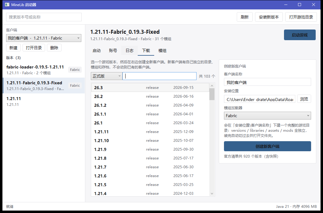Select fabric-loader-0.19.5-1.21.11 version
Screen dimensions: 323x213
[x=44, y=70]
